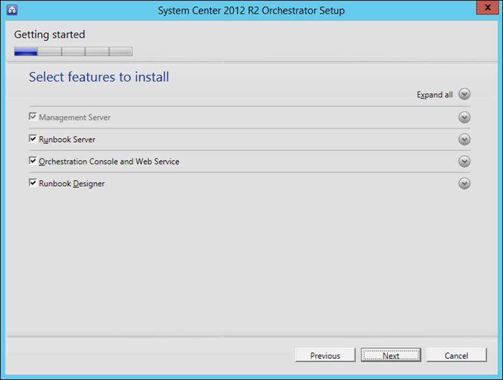This screenshot has height=380, width=503.
Task: Expand Orchestration Console and Web Service details
Action: (464, 161)
